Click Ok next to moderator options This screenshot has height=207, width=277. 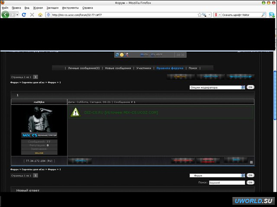(250, 87)
